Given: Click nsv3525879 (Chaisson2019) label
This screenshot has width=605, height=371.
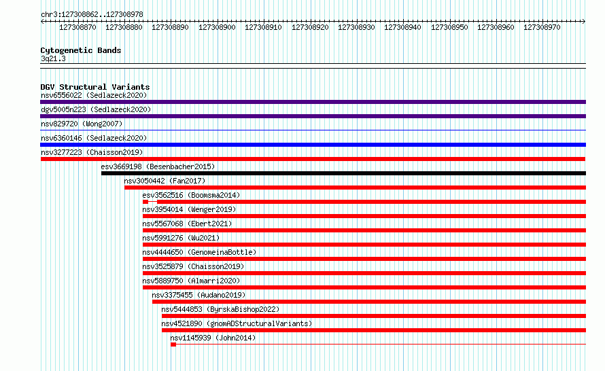Looking at the screenshot, I should point(193,266).
